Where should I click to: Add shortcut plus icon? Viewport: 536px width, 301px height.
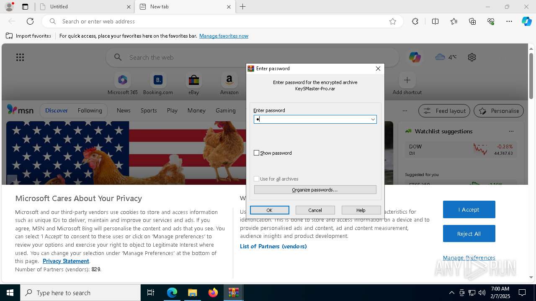click(x=407, y=80)
